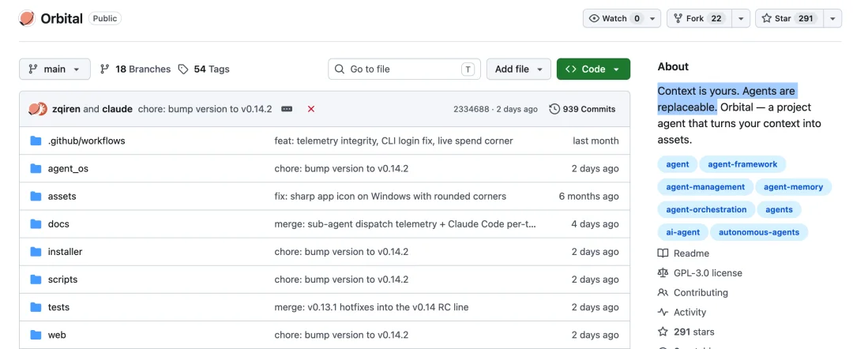Select the 'agent-management' topic tag
This screenshot has width=853, height=349.
pos(705,187)
